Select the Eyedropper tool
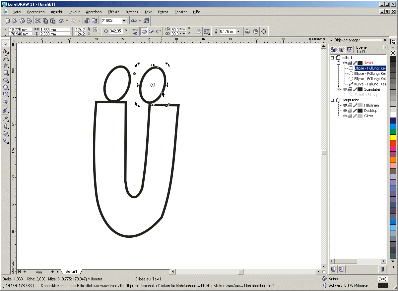This screenshot has width=398, height=291. (6, 119)
